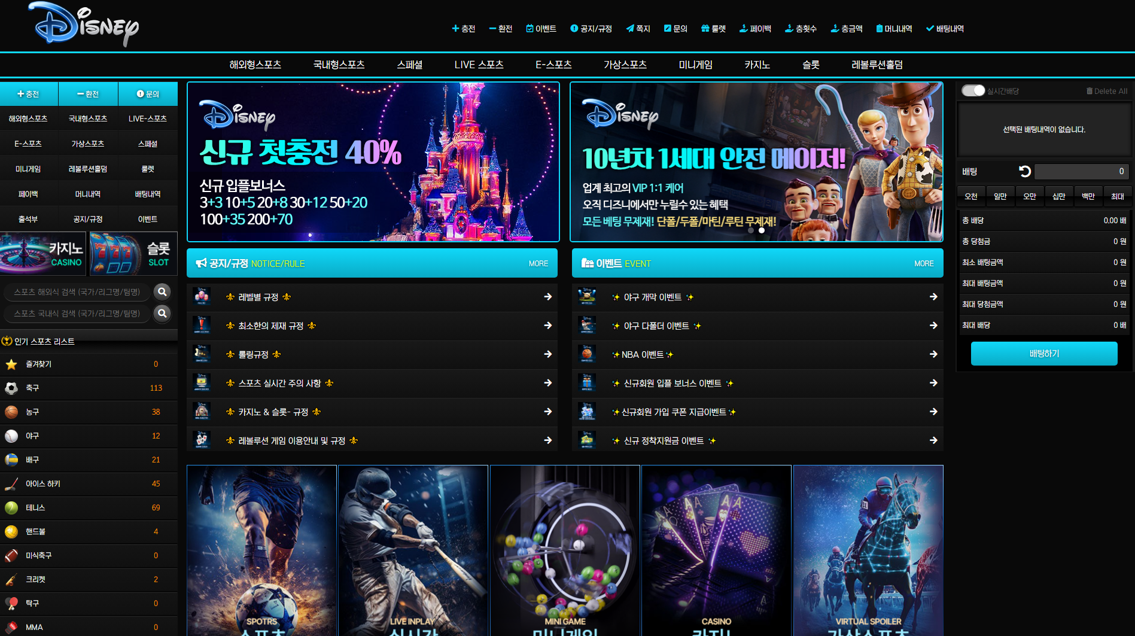
Task: Open the 미니게임 main menu tab
Action: point(695,65)
